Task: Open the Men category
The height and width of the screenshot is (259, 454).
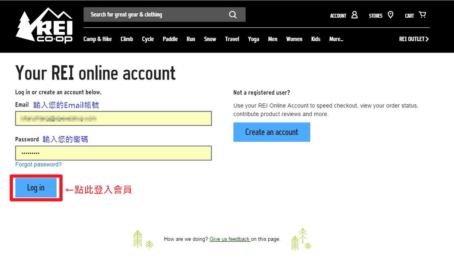Action: (273, 39)
